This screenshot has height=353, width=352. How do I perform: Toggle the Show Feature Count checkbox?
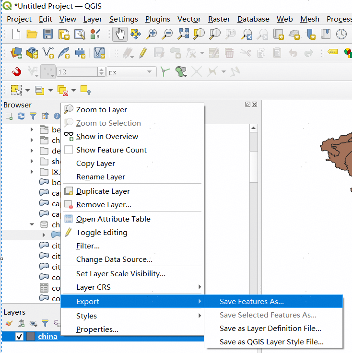point(69,150)
